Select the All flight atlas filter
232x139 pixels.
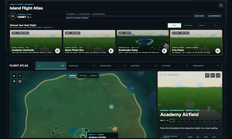pos(51,66)
